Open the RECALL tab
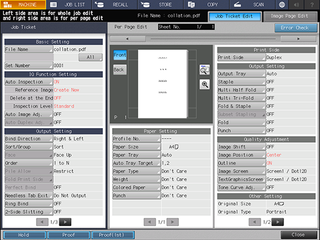This screenshot has height=240, width=320. coord(115,4)
